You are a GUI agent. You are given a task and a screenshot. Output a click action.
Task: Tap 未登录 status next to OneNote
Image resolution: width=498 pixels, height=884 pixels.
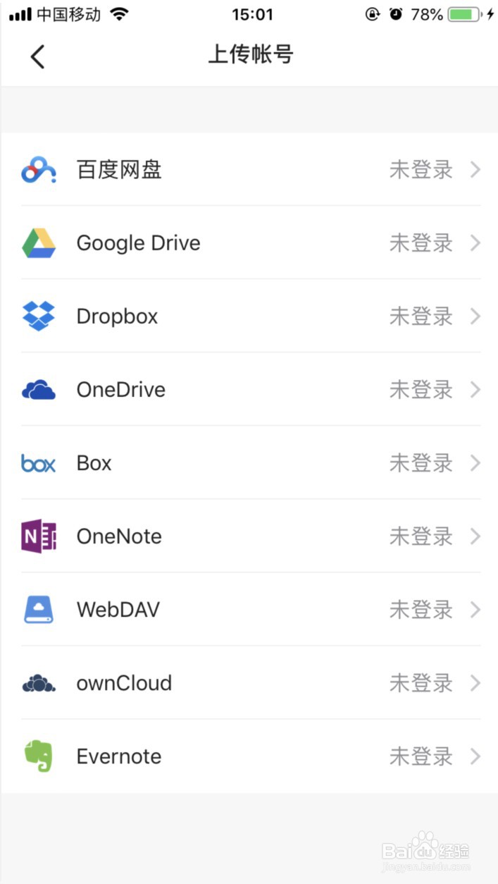click(x=421, y=536)
